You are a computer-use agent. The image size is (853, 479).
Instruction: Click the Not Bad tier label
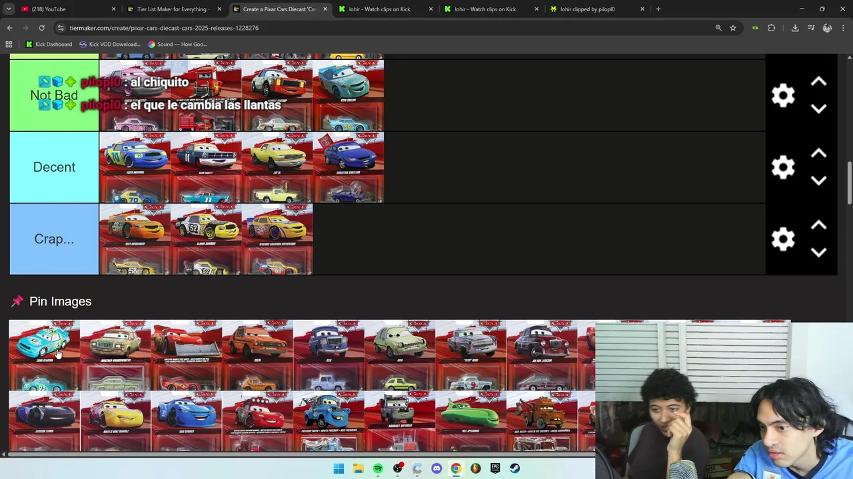point(54,95)
